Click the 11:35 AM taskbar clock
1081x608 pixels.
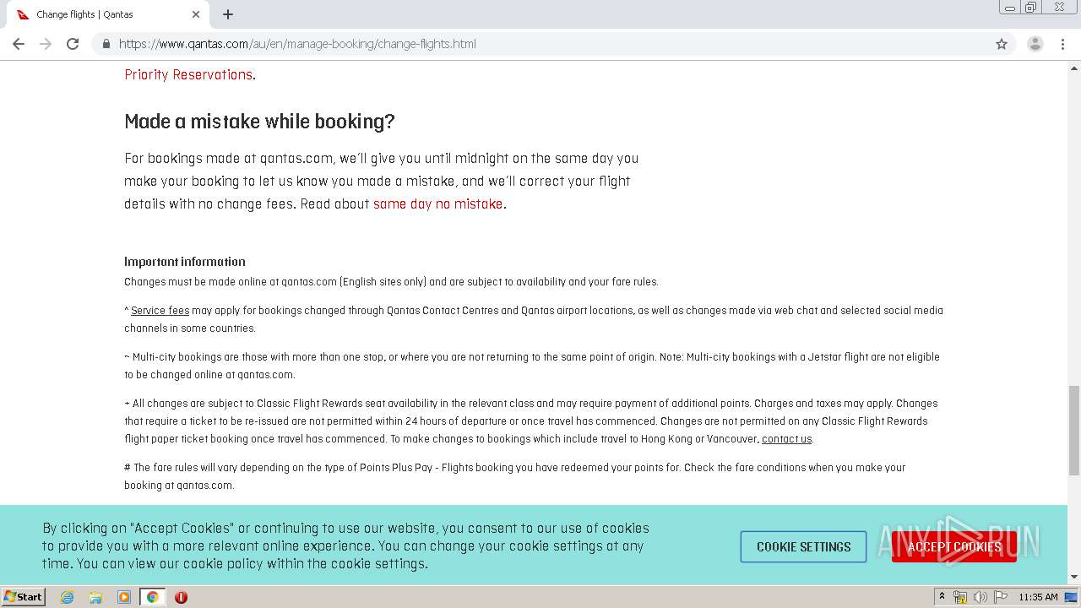point(1038,597)
